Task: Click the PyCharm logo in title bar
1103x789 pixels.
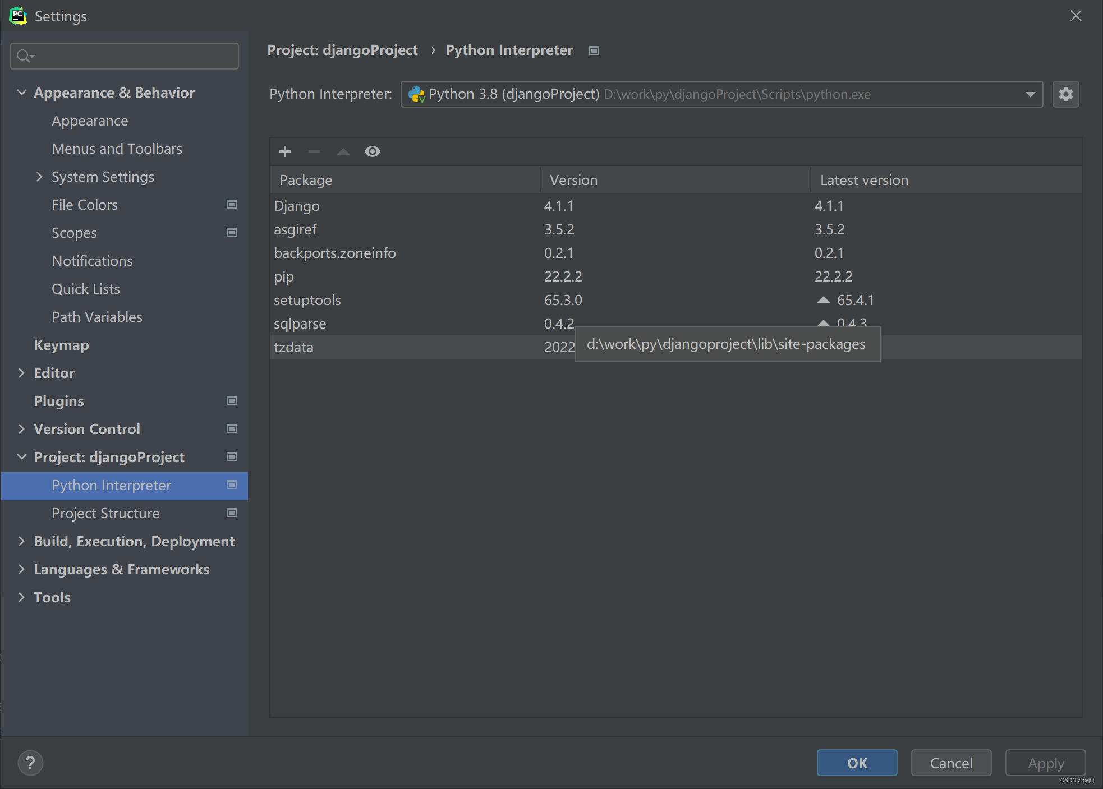Action: [18, 16]
